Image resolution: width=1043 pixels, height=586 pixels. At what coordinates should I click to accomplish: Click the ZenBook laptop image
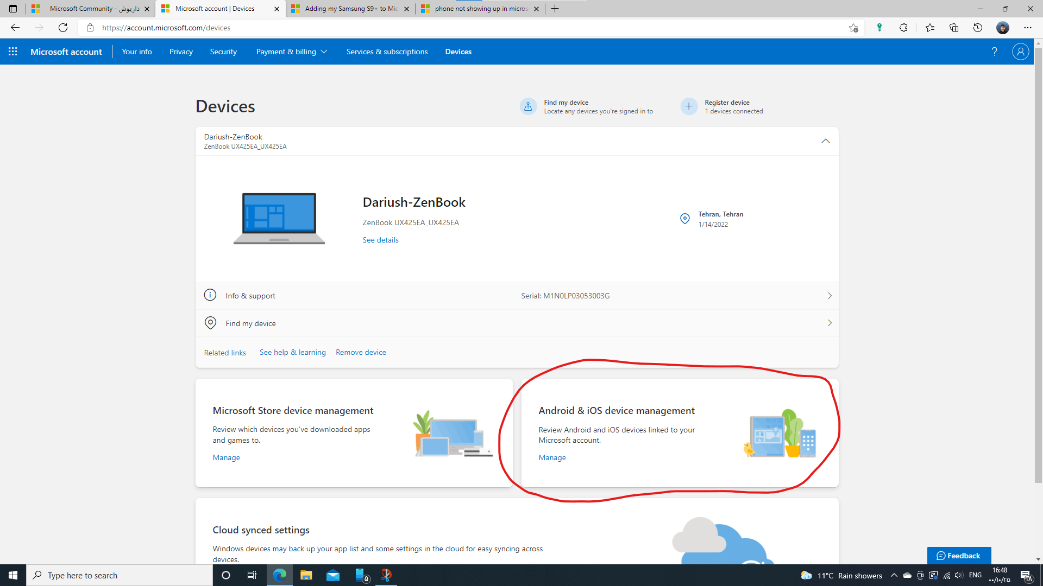pos(279,218)
